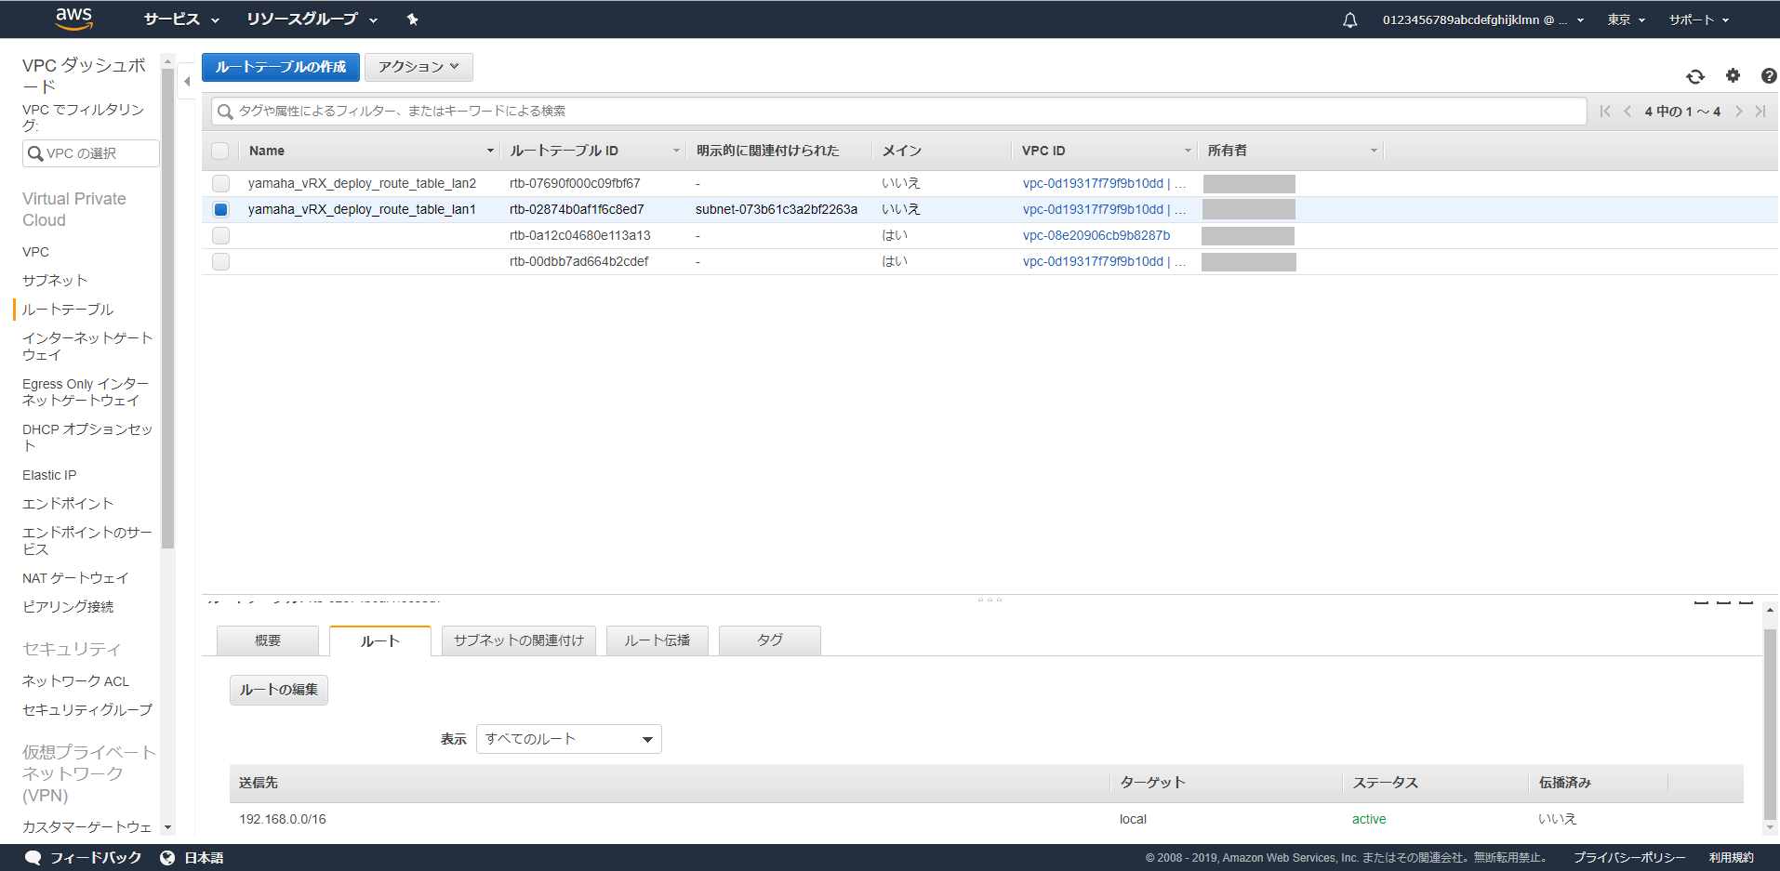This screenshot has height=871, width=1780.
Task: Click the AWS logo to go home
Action: [x=73, y=19]
